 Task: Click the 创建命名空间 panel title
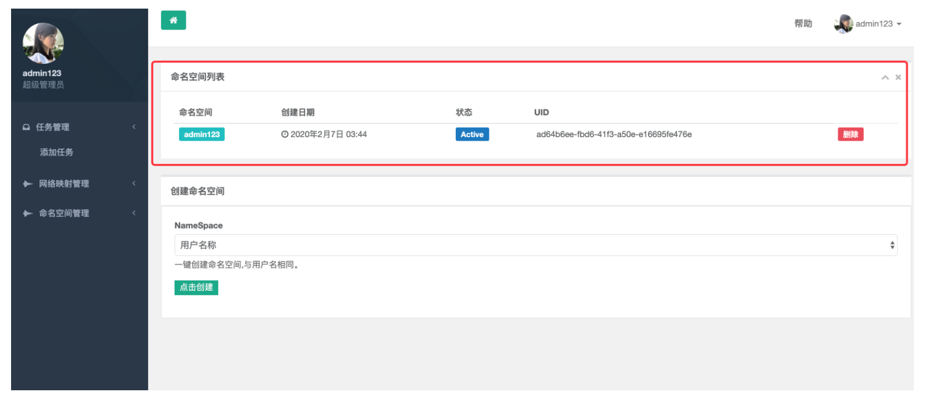tap(197, 191)
